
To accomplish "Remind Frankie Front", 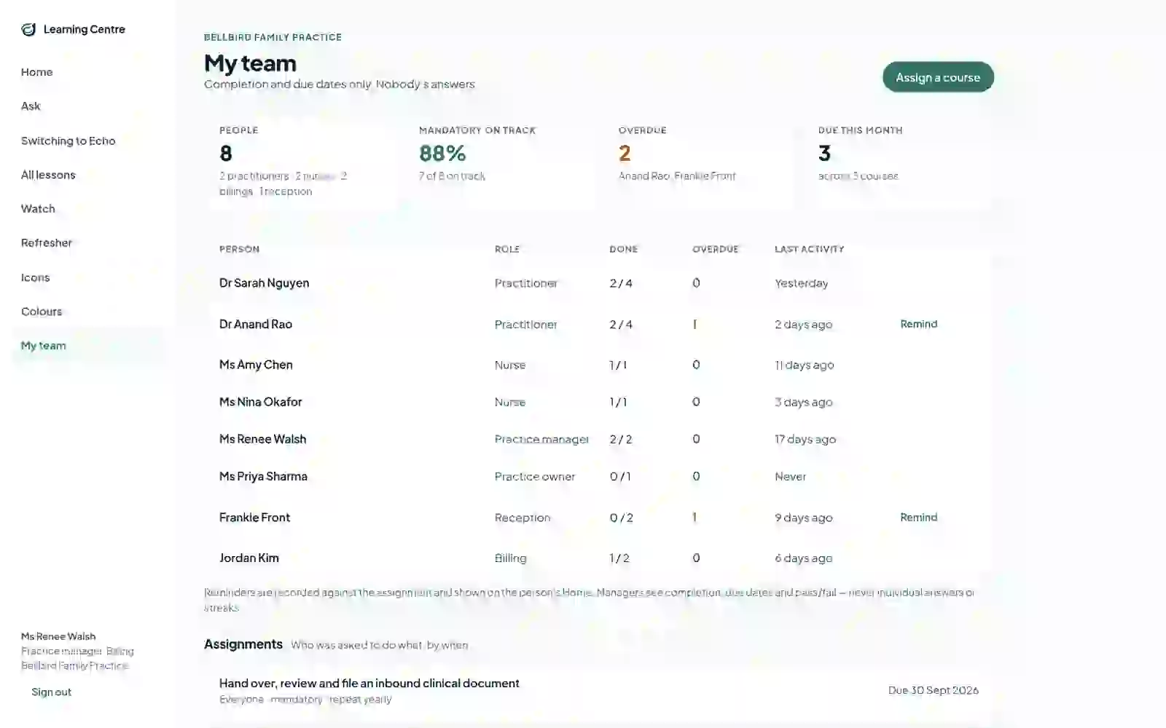I will (918, 518).
